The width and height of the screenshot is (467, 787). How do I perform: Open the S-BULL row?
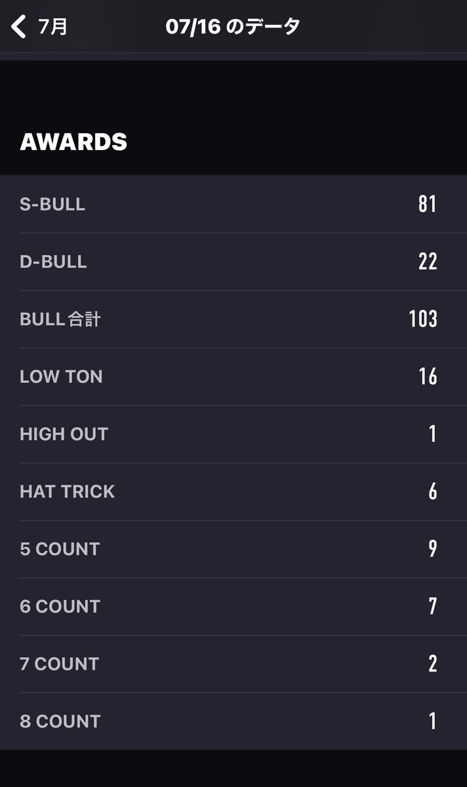pyautogui.click(x=233, y=204)
